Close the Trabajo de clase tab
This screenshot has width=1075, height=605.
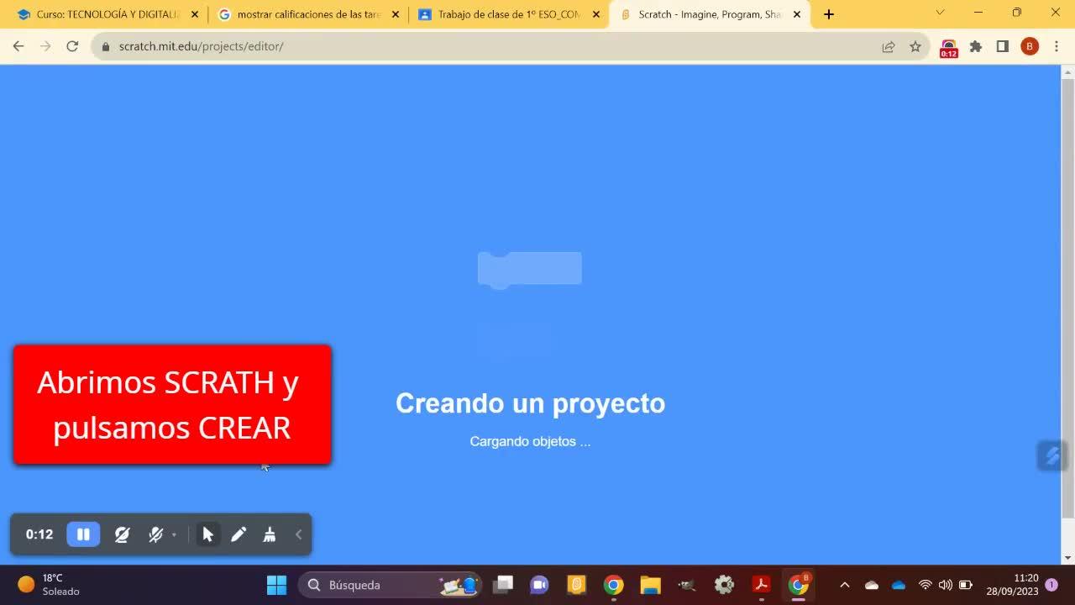coord(596,14)
